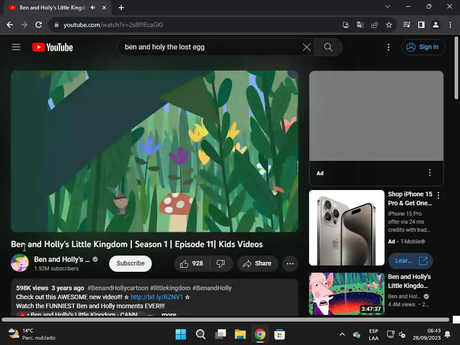This screenshot has width=460, height=345.
Task: Open the weather widget showing 14°C
Action: coord(32,334)
